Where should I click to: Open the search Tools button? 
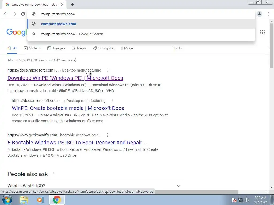[x=177, y=48]
